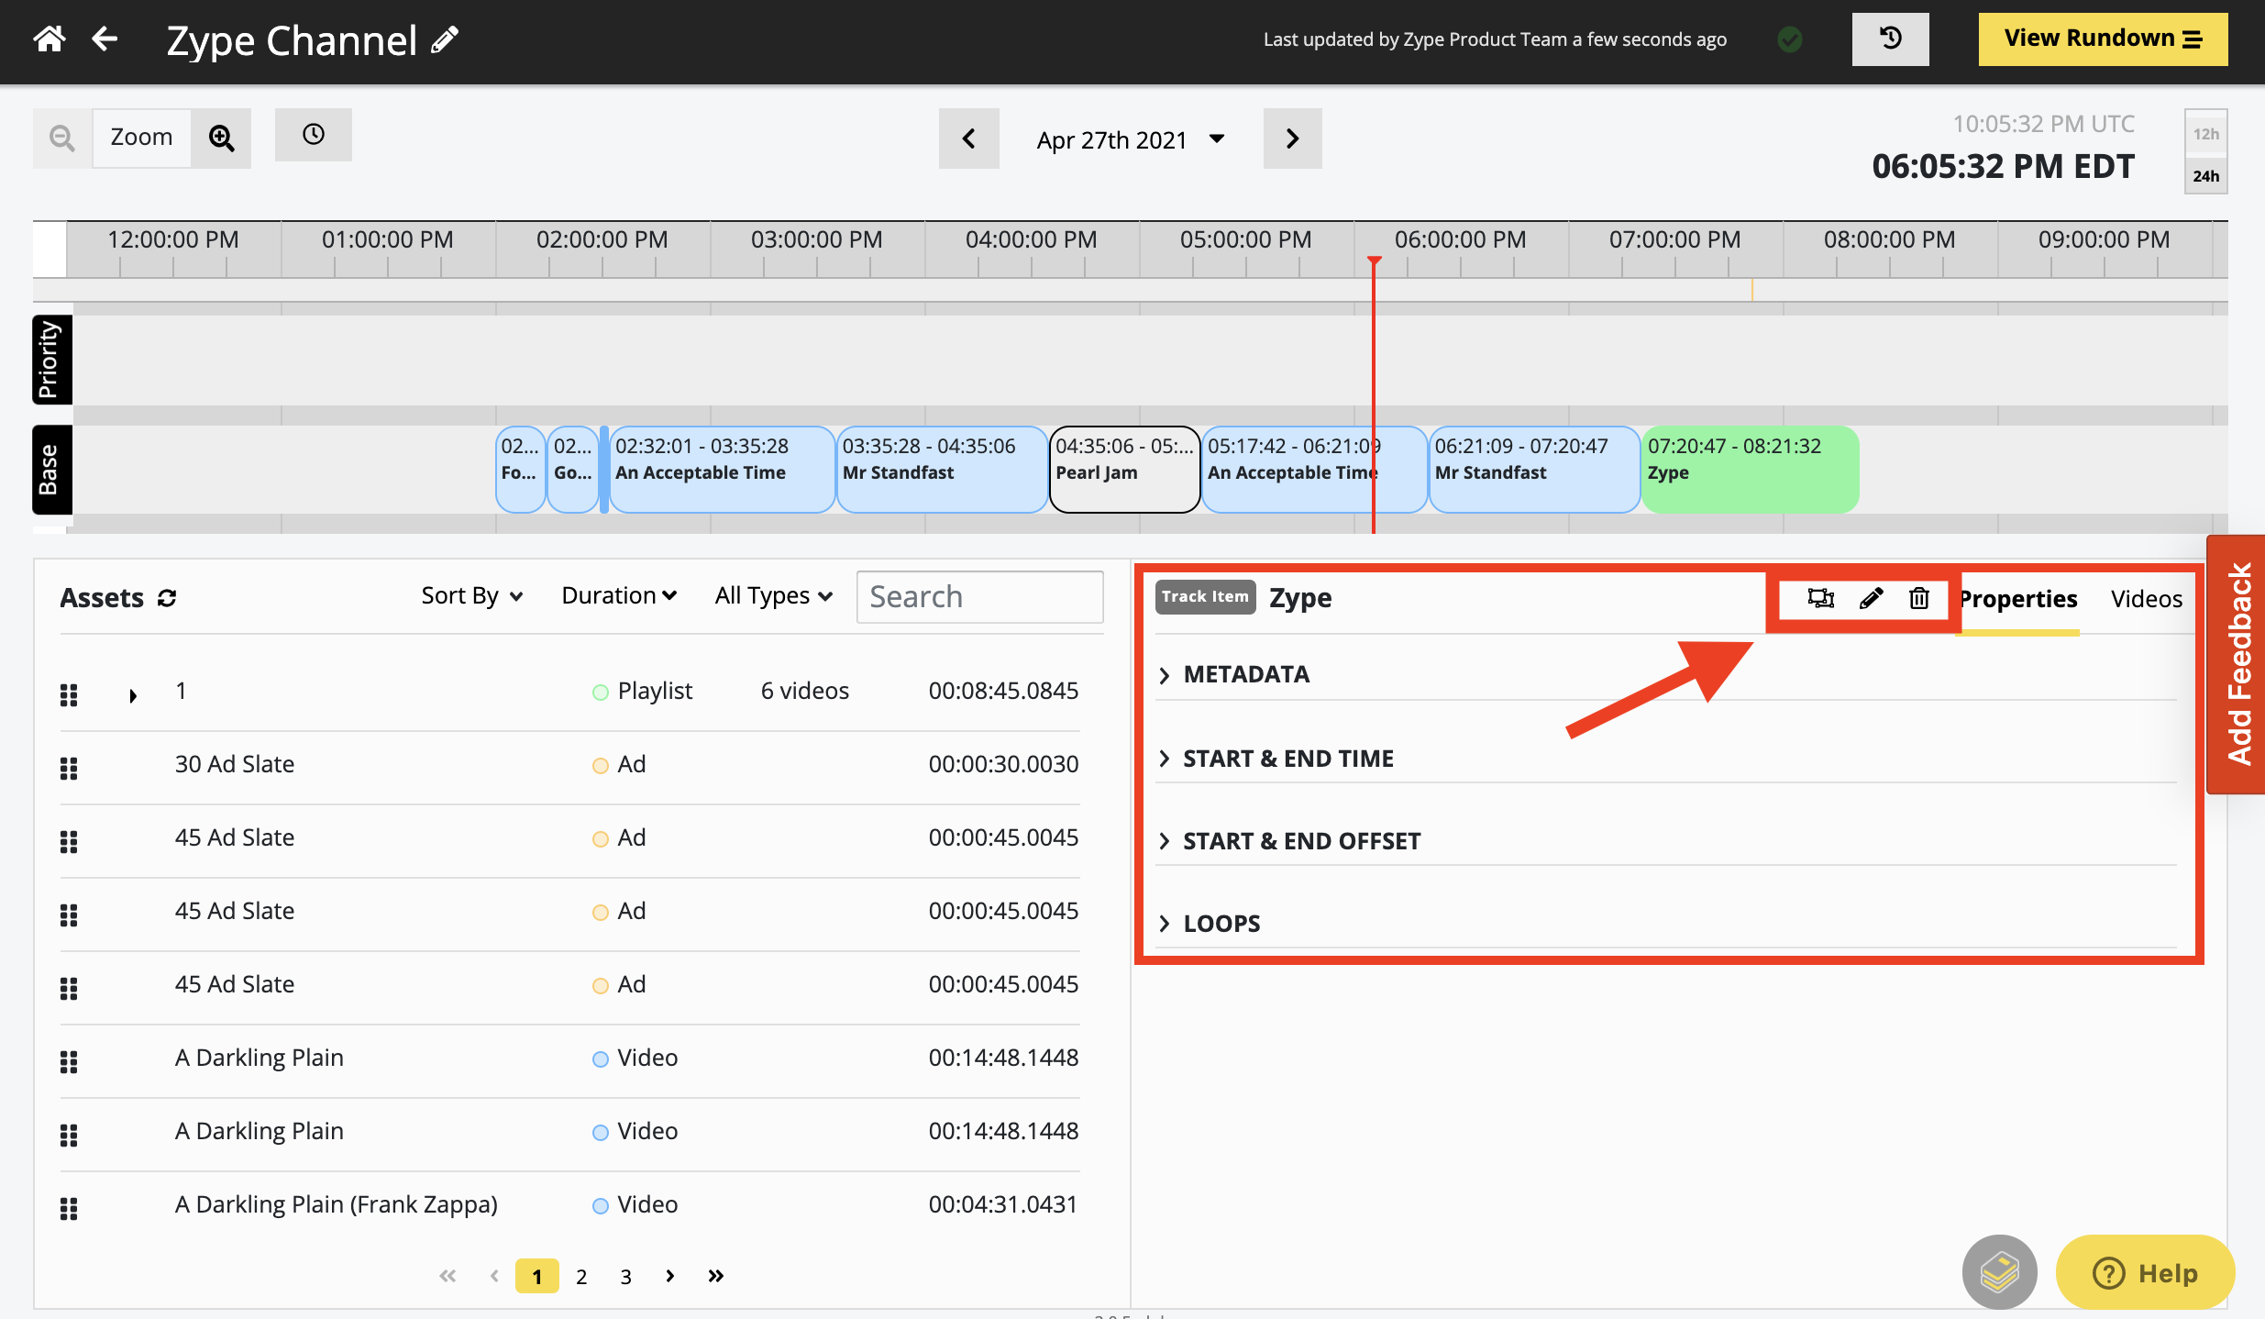Go to next page of assets
The width and height of the screenshot is (2265, 1319).
670,1276
